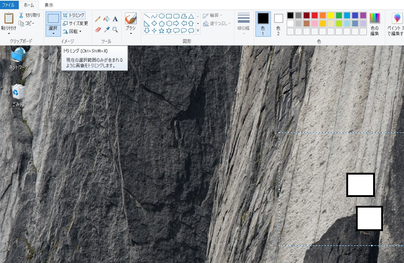
Task: Pick the lime green color swatch
Action: 339,23
